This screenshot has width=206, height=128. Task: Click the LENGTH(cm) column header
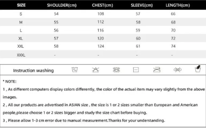[178, 5]
